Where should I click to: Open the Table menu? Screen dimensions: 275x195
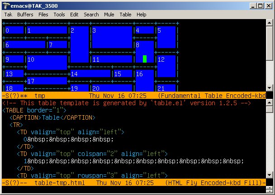click(125, 15)
